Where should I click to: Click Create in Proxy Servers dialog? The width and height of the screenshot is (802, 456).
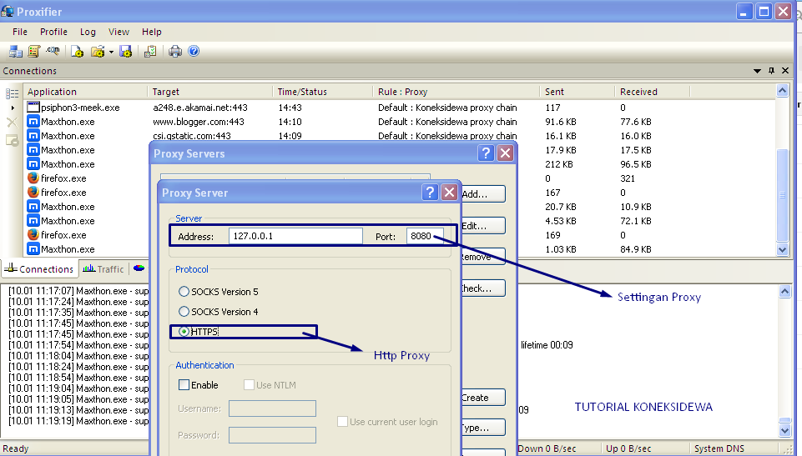click(483, 398)
